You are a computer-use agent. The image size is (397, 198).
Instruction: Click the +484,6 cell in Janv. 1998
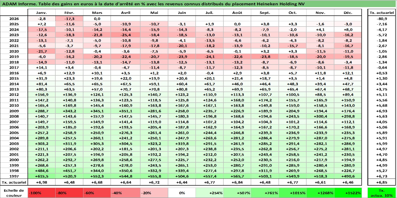41,171
